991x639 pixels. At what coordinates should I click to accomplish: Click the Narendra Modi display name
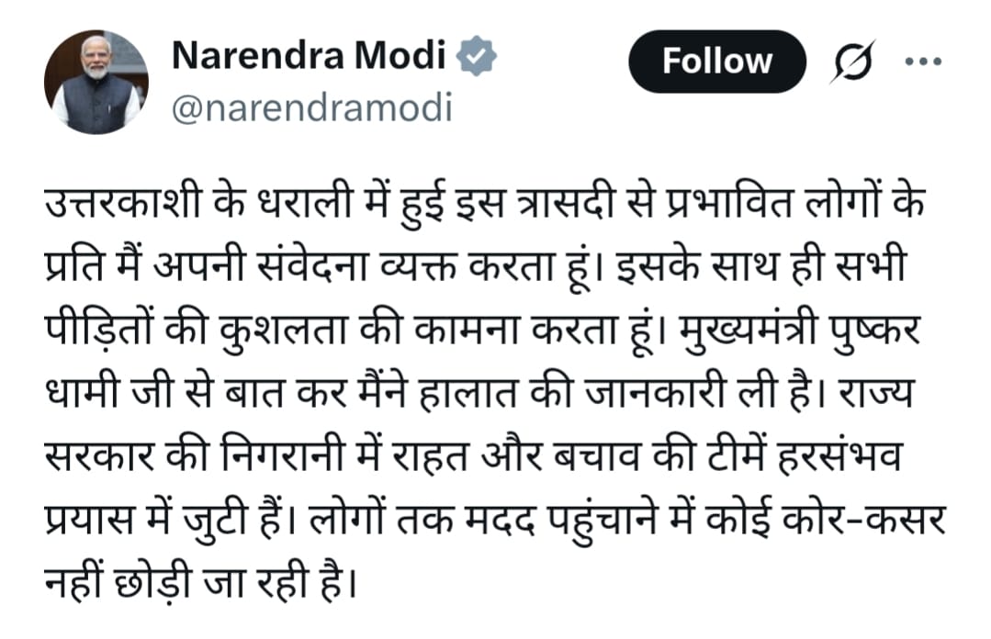coord(310,57)
